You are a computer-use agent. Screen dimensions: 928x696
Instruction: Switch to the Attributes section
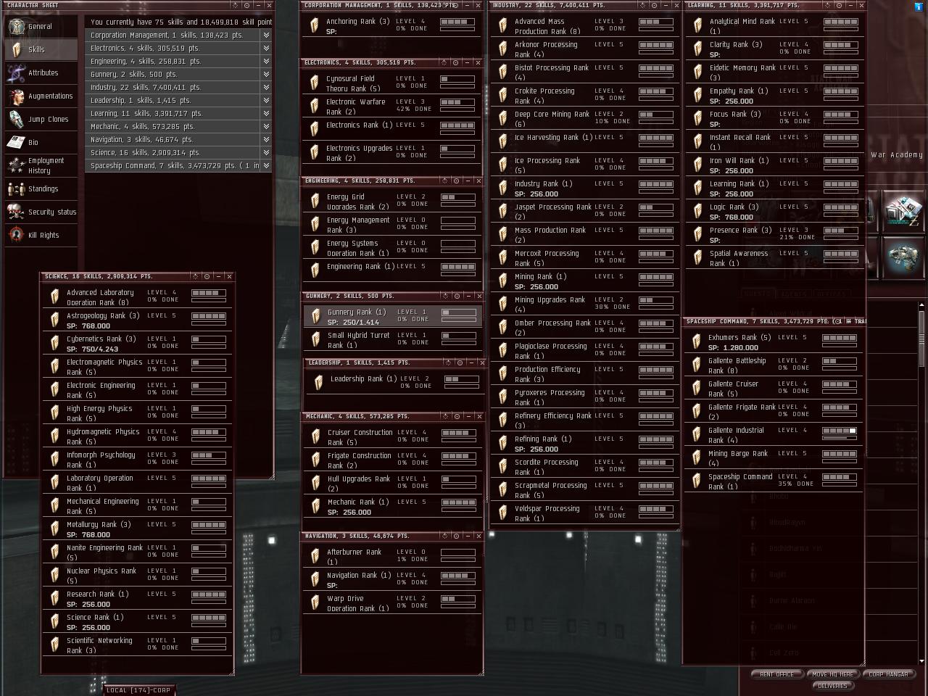pyautogui.click(x=41, y=72)
